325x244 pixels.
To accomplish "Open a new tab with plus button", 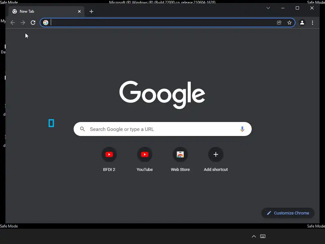I will [91, 11].
